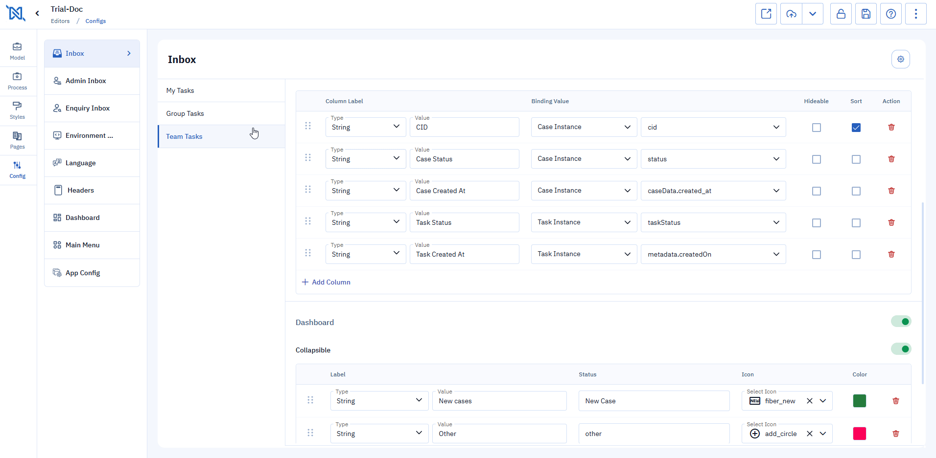Open the My Tasks tab
Viewport: 936px width, 458px height.
point(221,90)
